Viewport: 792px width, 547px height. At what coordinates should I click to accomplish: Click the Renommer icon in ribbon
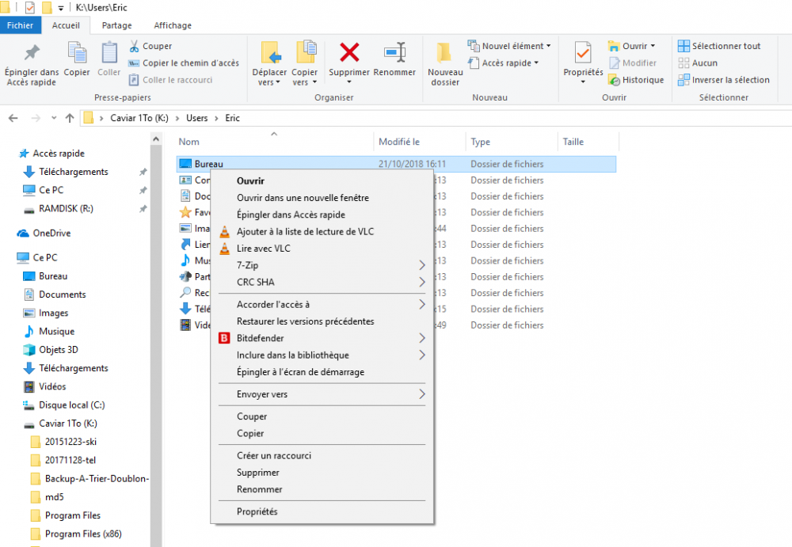point(394,53)
